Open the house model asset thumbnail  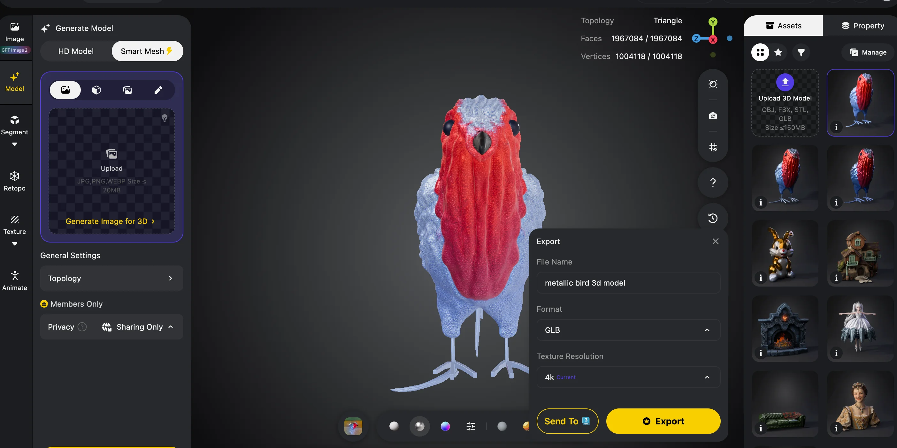click(x=860, y=253)
